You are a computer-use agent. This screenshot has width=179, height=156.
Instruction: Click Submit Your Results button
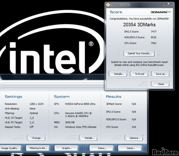(x=139, y=53)
